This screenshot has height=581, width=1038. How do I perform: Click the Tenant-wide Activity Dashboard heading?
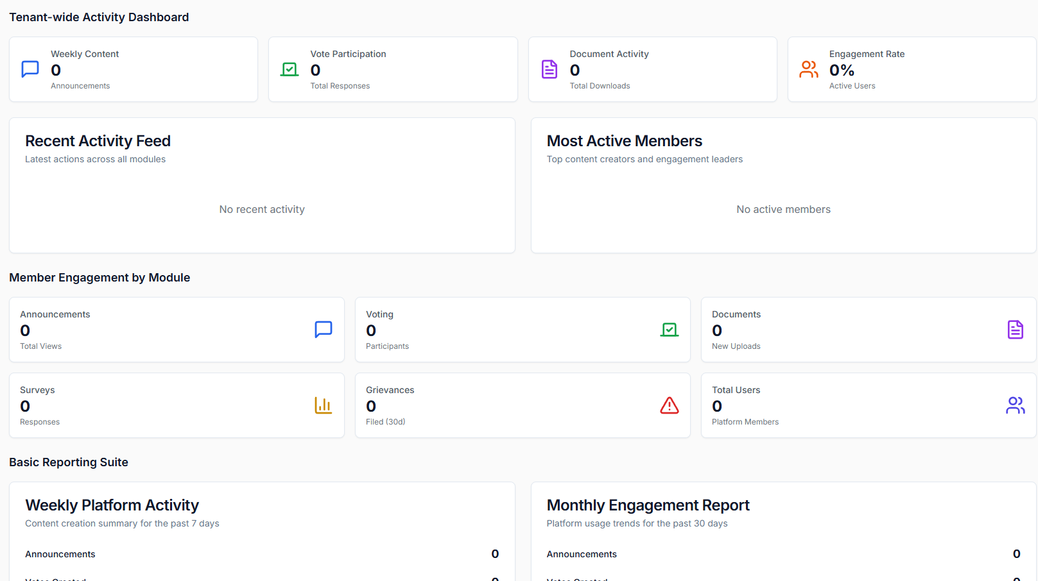pyautogui.click(x=99, y=17)
